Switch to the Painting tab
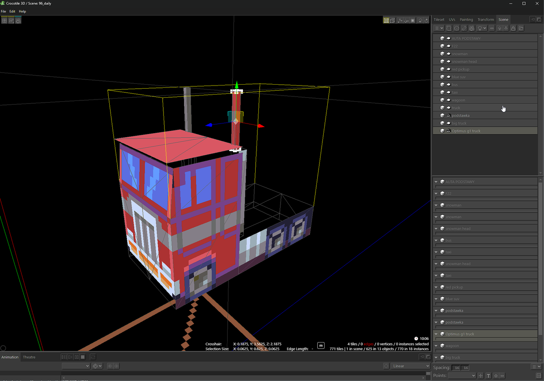This screenshot has height=381, width=544. (466, 19)
